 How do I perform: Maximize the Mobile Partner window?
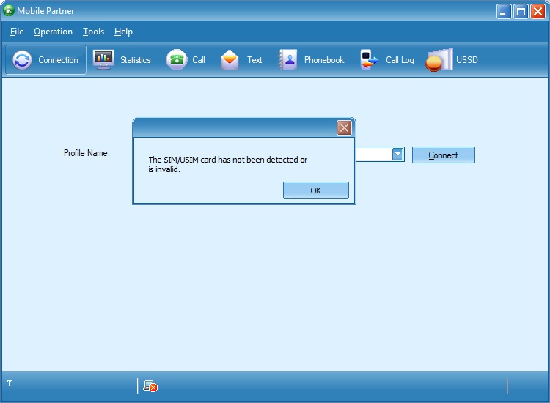click(521, 11)
